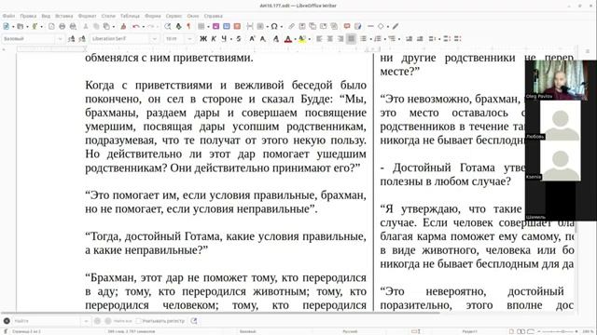Open the Вид menu

tap(46, 16)
